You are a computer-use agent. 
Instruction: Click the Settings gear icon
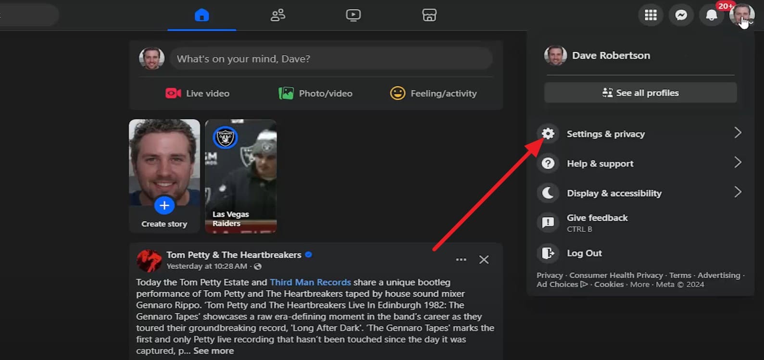(x=548, y=134)
